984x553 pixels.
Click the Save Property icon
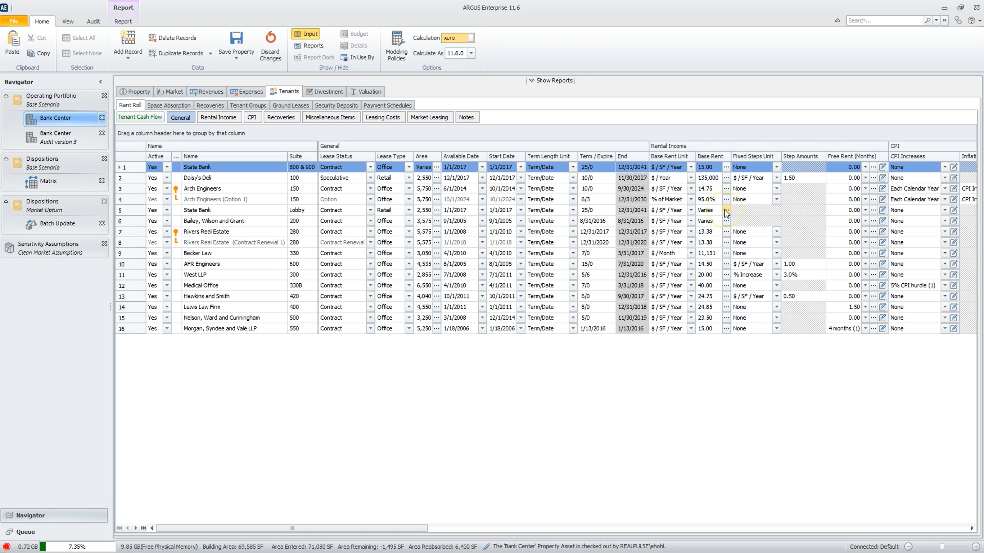[236, 38]
